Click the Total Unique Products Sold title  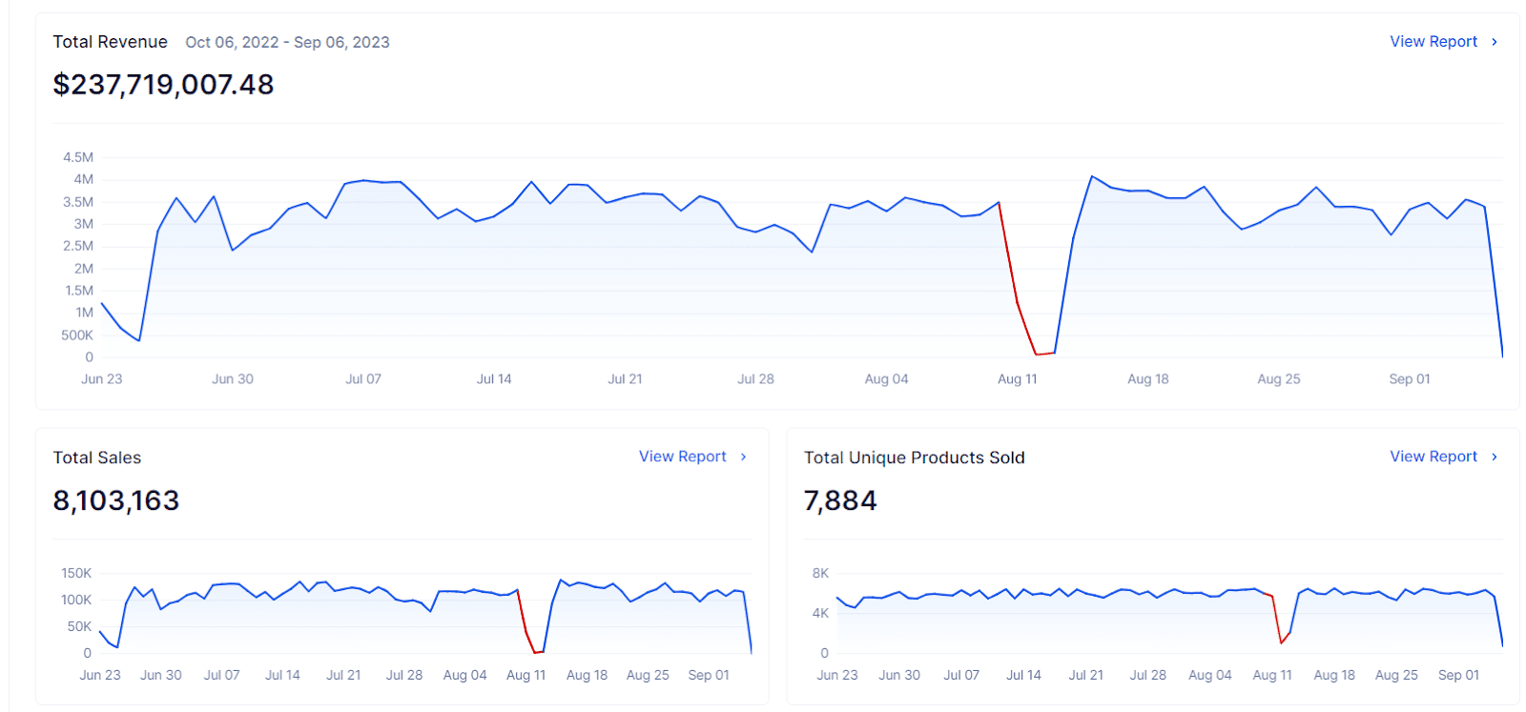(914, 458)
